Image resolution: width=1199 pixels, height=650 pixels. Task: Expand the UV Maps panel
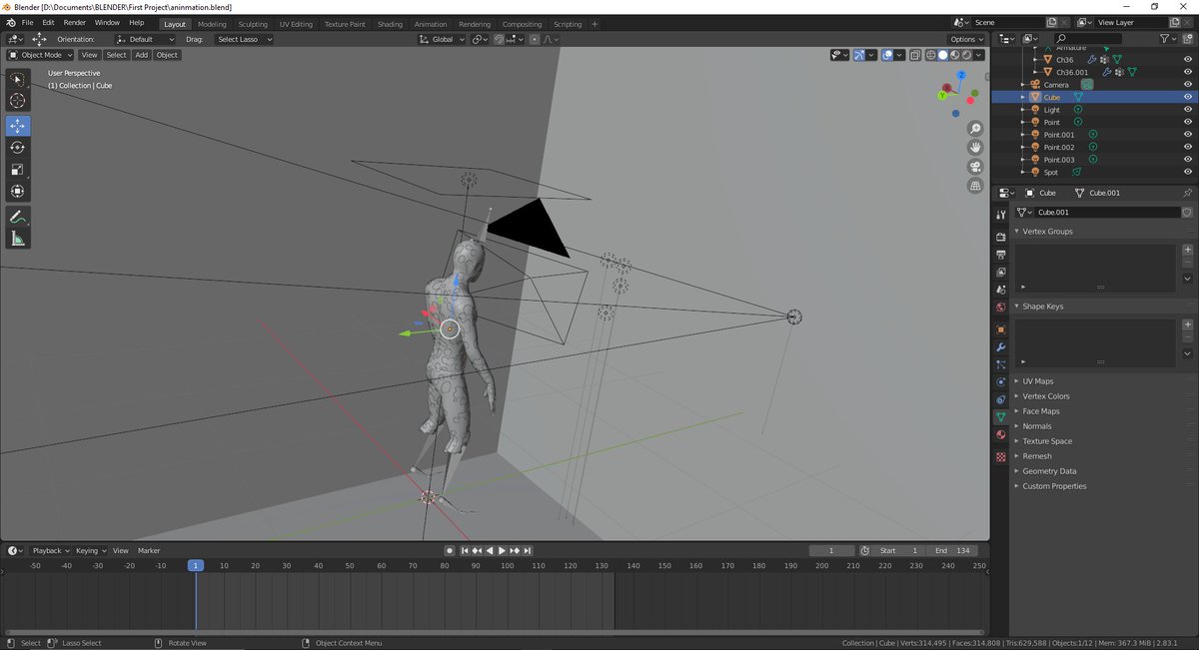coord(1037,381)
